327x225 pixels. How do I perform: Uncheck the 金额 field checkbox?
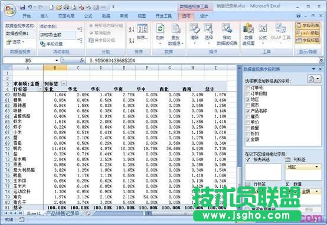[x=248, y=139]
